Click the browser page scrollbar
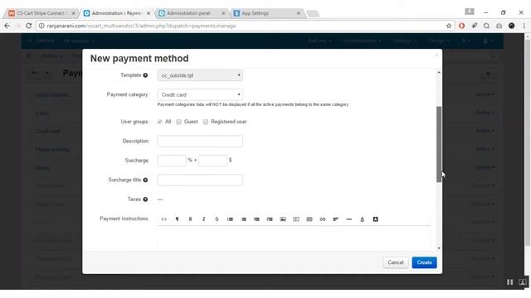531x298 pixels. click(x=528, y=142)
